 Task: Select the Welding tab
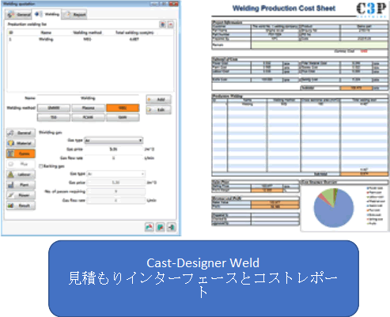tap(47, 14)
